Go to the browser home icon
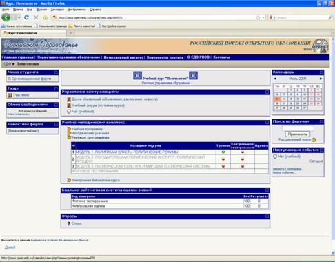This screenshot has height=262, width=335. click(x=45, y=17)
